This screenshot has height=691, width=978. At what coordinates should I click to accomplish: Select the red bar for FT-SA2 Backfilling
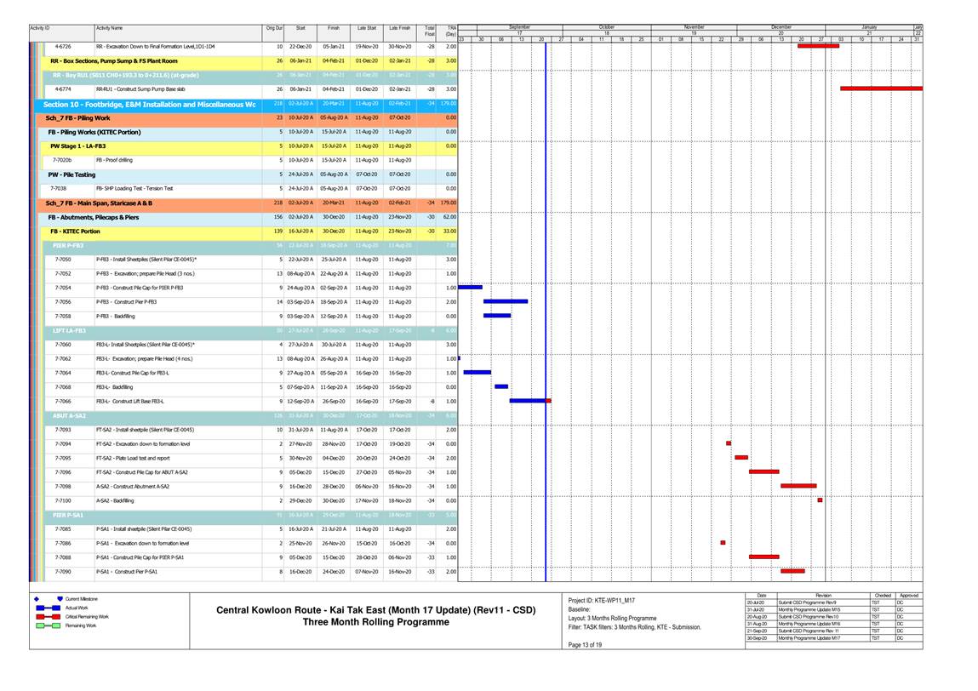pyautogui.click(x=820, y=500)
